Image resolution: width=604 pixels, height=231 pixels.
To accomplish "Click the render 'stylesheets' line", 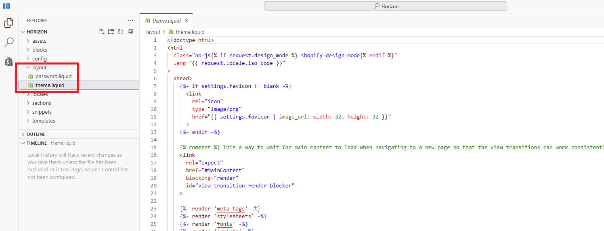I will 223,216.
